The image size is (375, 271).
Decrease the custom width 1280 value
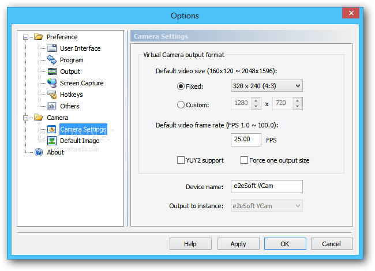(x=256, y=106)
